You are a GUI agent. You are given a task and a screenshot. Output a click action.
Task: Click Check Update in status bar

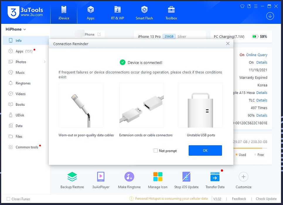[266, 199]
